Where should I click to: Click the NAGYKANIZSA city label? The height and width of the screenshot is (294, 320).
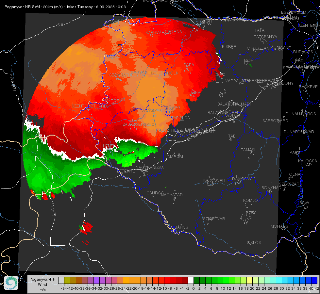coord(150,168)
